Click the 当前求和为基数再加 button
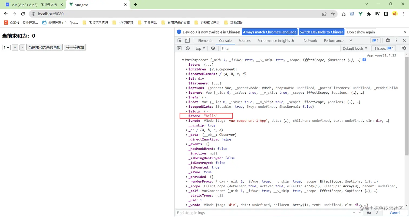The height and width of the screenshot is (217, 409). [x=44, y=48]
